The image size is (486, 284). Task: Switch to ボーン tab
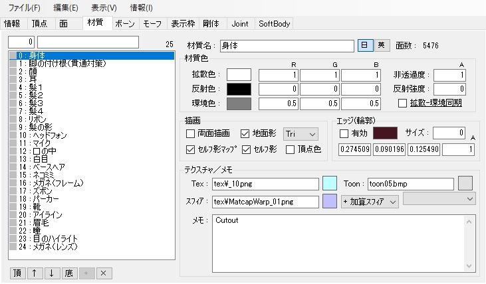pyautogui.click(x=125, y=23)
